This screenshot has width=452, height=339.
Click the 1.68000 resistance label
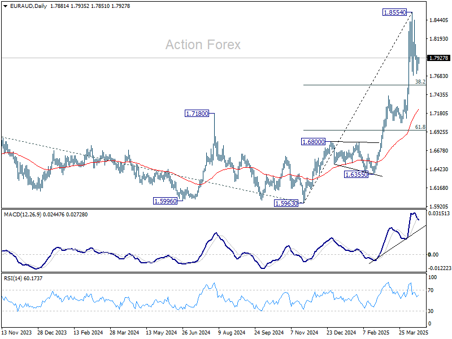(313, 142)
